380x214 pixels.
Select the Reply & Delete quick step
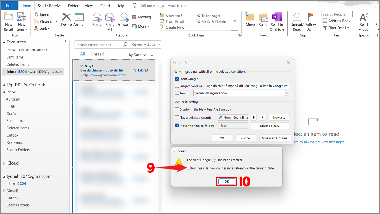pyautogui.click(x=211, y=22)
